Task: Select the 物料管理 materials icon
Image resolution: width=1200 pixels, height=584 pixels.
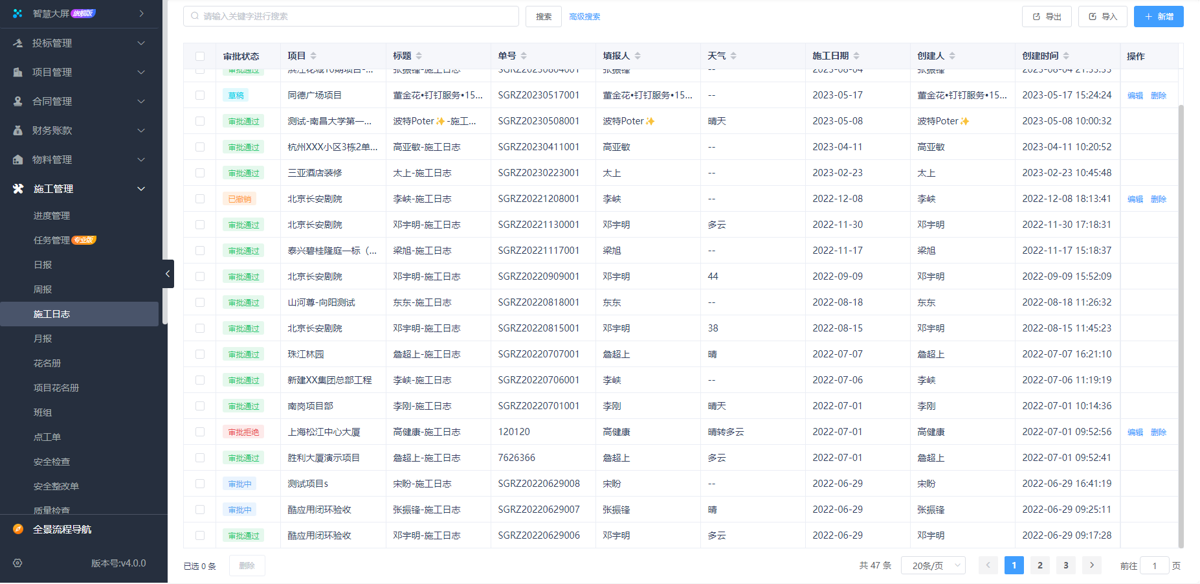Action: click(x=16, y=159)
